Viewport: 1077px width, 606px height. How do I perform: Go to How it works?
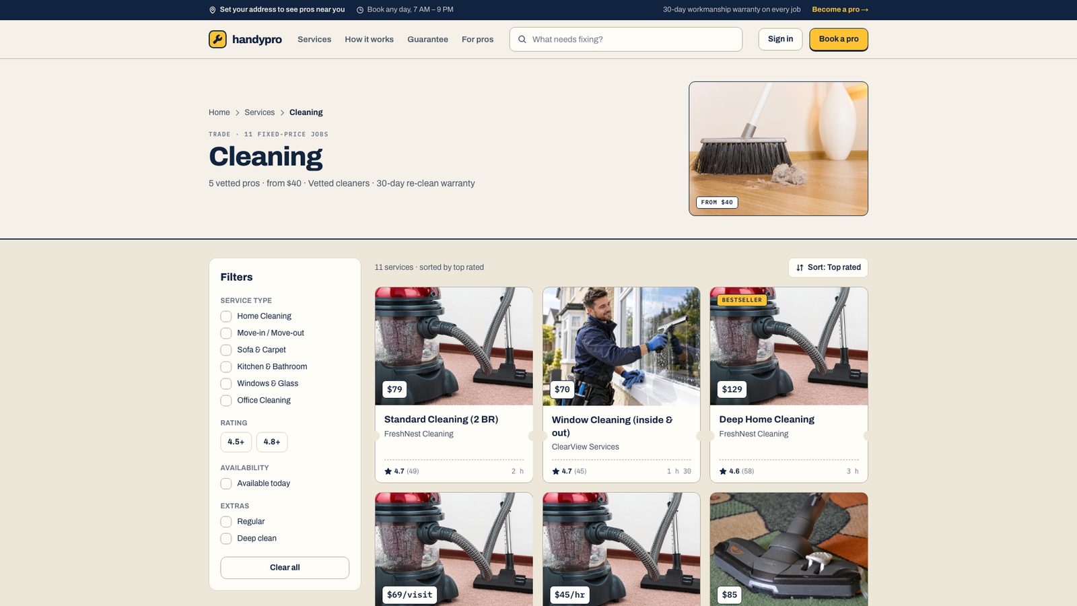click(369, 40)
